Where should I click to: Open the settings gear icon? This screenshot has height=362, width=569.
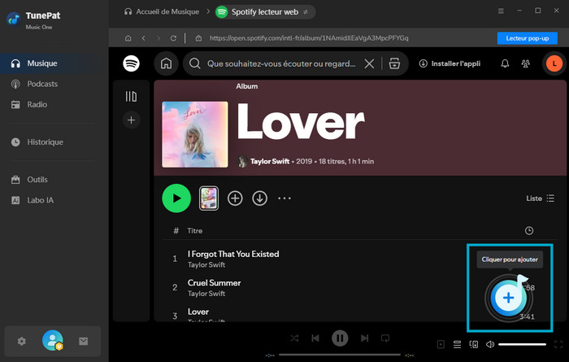(x=22, y=341)
